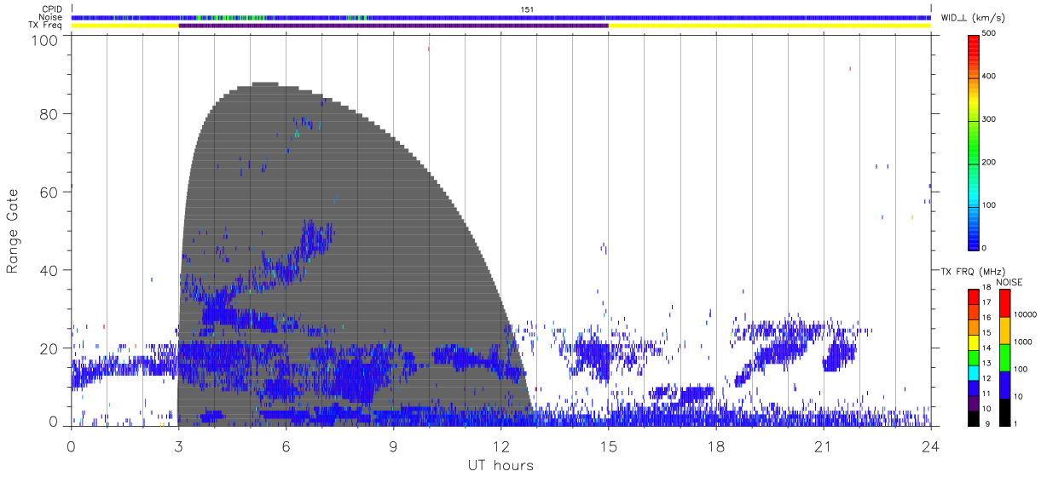Click the purple 10 MHz TX FRQ swatch
Image resolution: width=1047 pixels, height=483 pixels.
973,403
